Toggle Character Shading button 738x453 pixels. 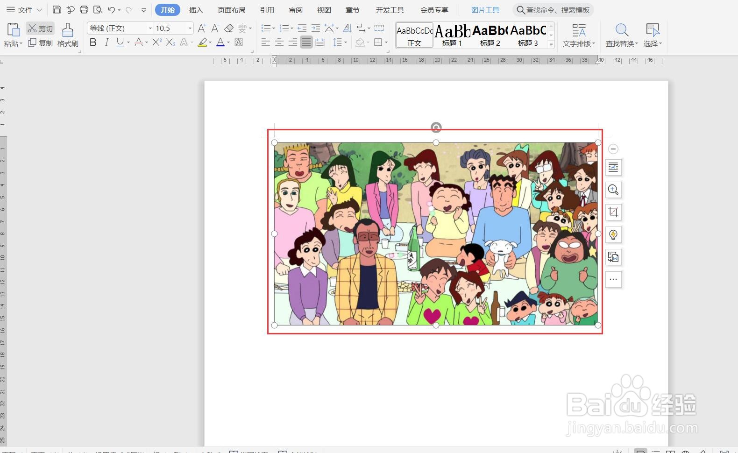click(239, 42)
